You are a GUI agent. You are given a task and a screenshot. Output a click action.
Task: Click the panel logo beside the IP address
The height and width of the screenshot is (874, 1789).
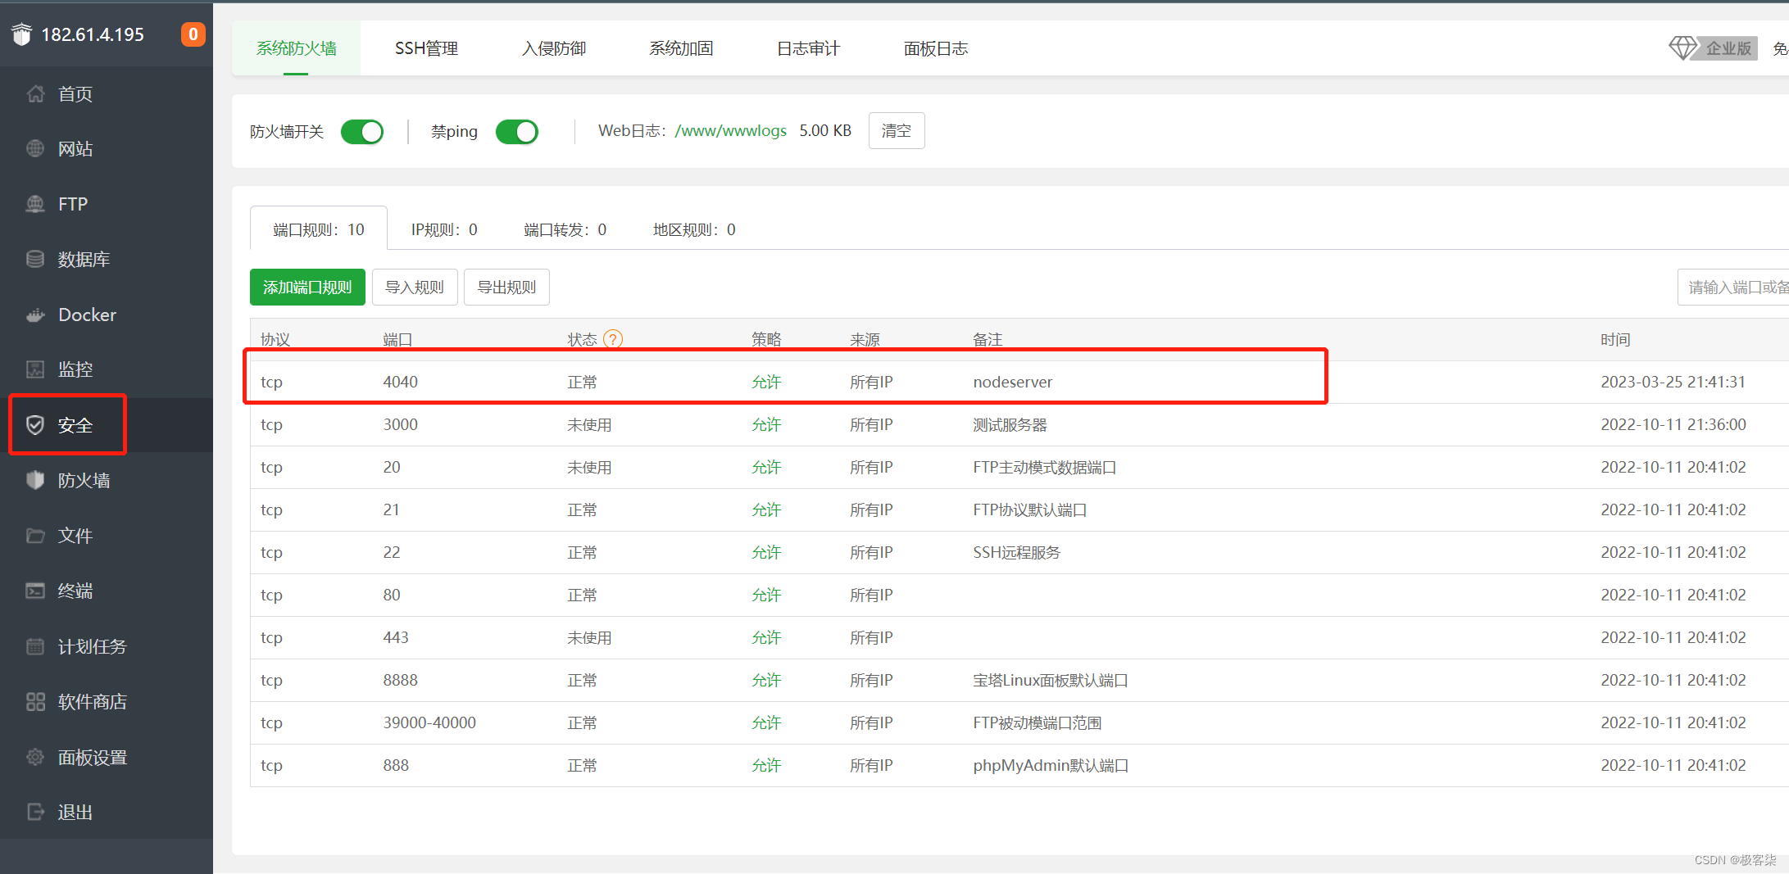coord(22,34)
